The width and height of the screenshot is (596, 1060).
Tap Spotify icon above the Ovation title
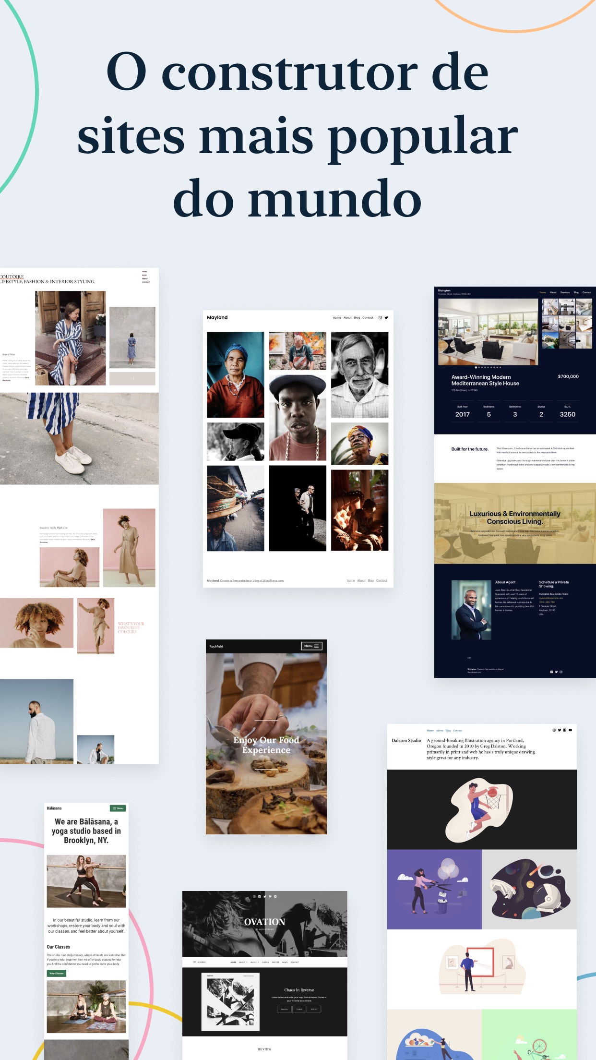click(275, 896)
